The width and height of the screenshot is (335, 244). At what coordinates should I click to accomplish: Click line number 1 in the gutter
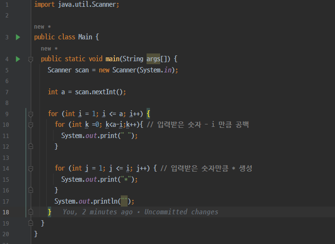pyautogui.click(x=7, y=5)
